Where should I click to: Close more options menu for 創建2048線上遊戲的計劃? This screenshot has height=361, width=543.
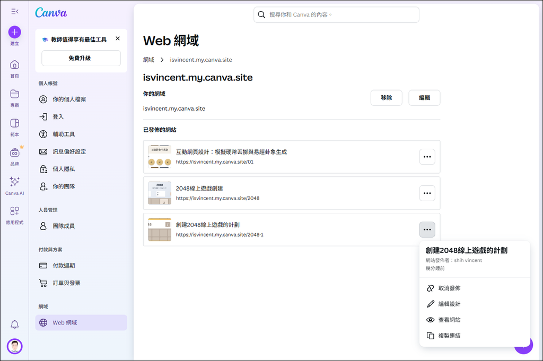(427, 230)
